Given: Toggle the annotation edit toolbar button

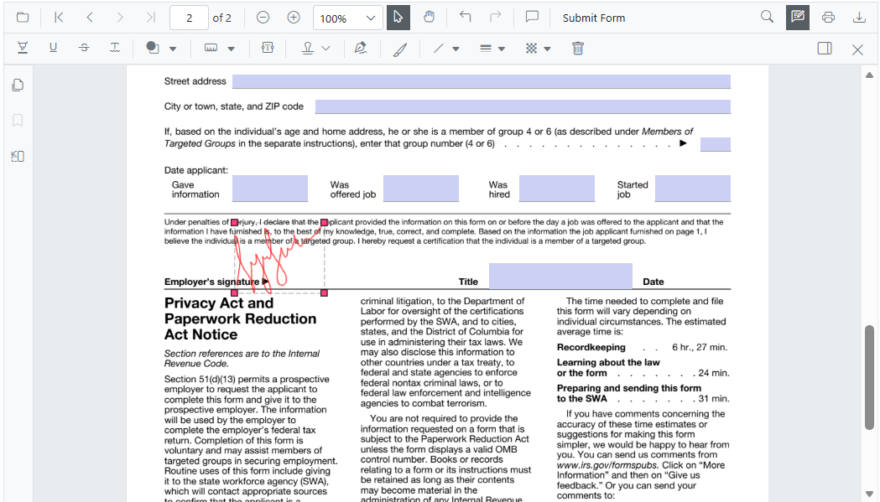Looking at the screenshot, I should point(798,18).
